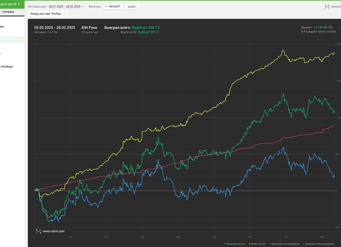Click the Hand2Note.com watermark on the chart
This screenshot has height=247, width=341.
tap(50, 231)
